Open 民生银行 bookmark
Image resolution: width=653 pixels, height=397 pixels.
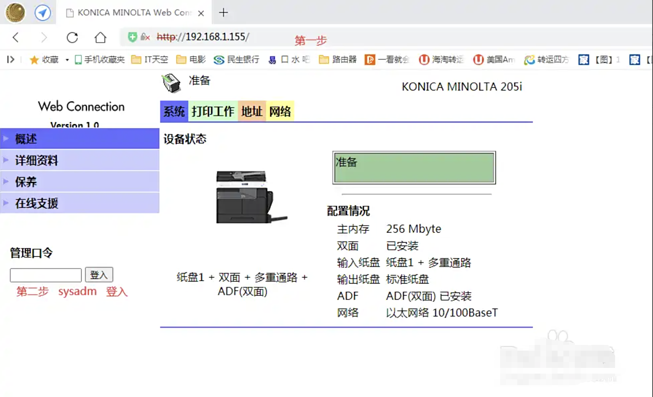(236, 59)
